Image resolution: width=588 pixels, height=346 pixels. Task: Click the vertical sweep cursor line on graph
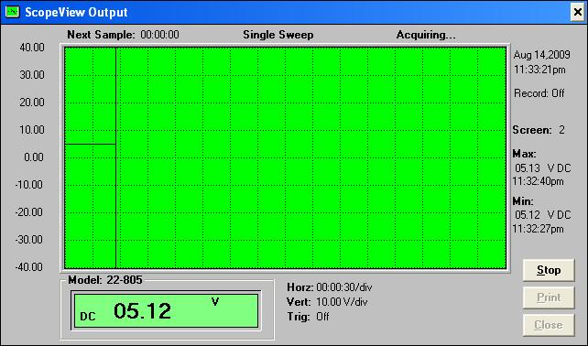(x=116, y=157)
